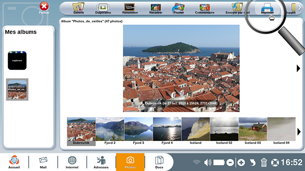Open the Galerie view
Screen dimensions: 305x171
click(78, 8)
